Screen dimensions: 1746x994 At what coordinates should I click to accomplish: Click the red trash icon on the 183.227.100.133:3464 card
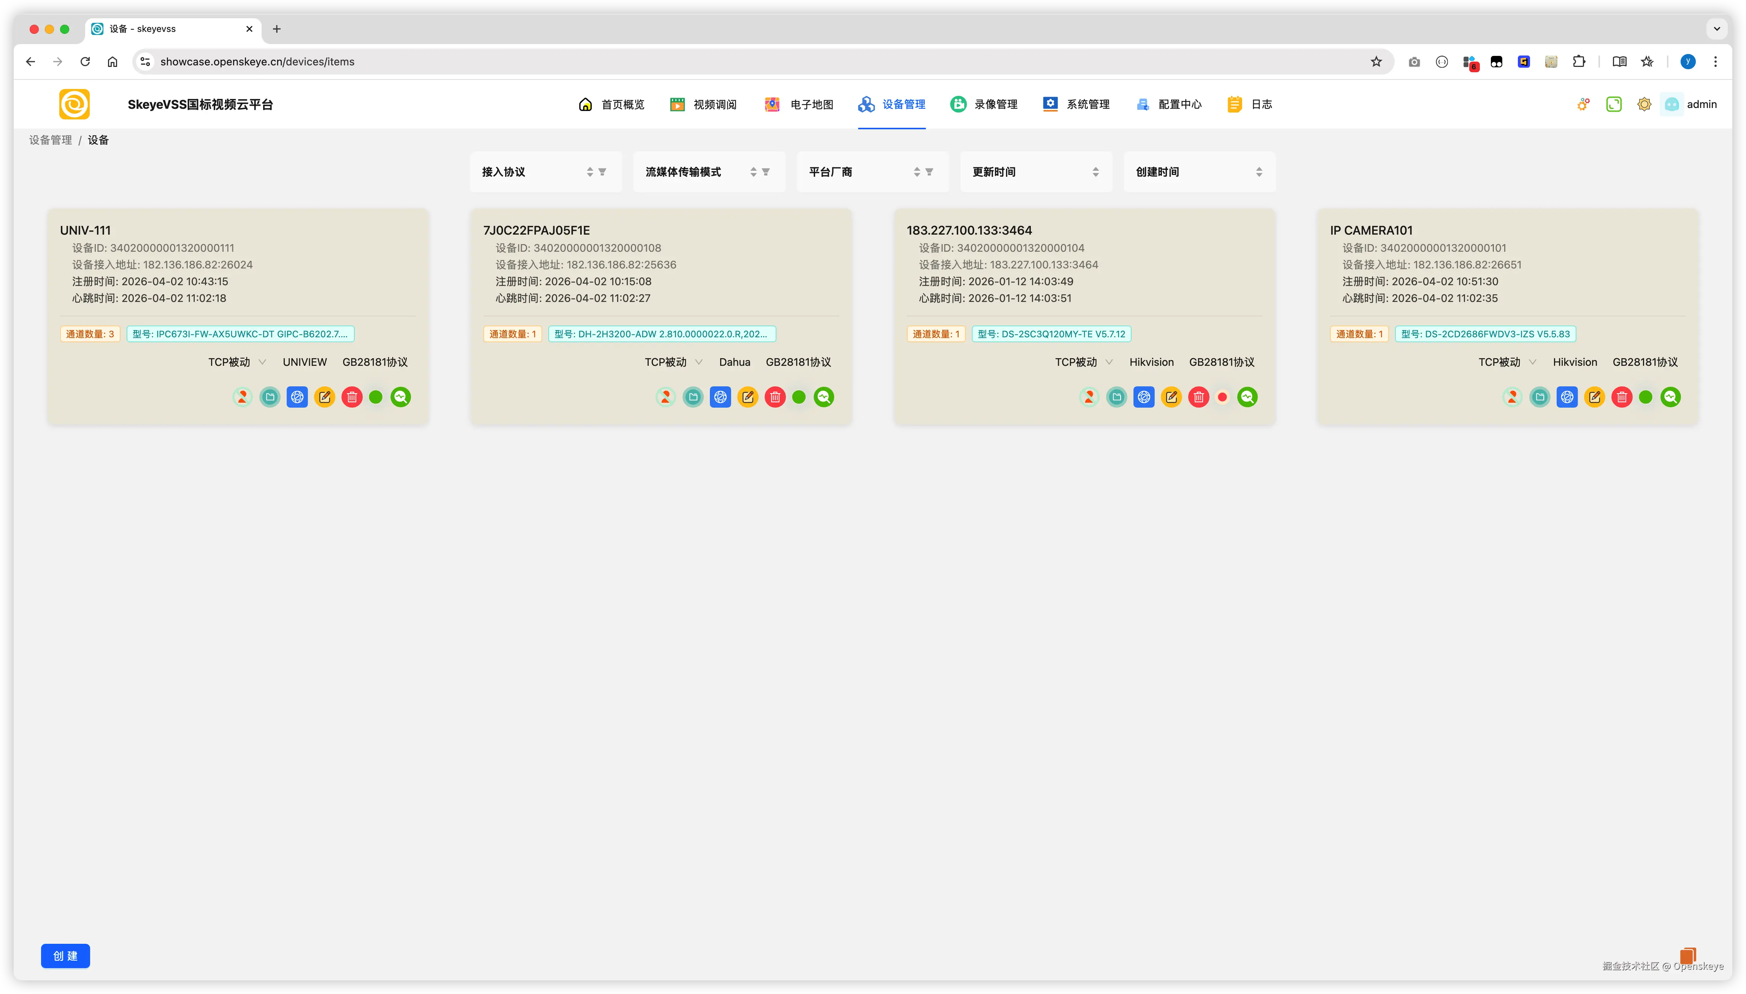1198,397
